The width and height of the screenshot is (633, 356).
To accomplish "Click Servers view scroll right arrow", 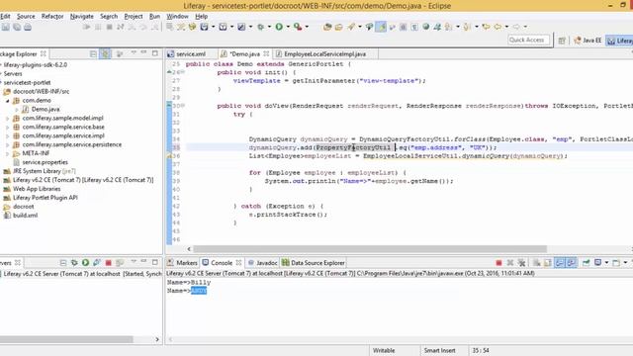I will click(x=157, y=339).
